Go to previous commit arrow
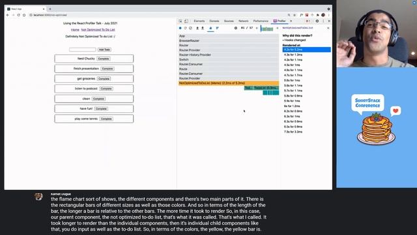417x235 pixels. point(257,28)
